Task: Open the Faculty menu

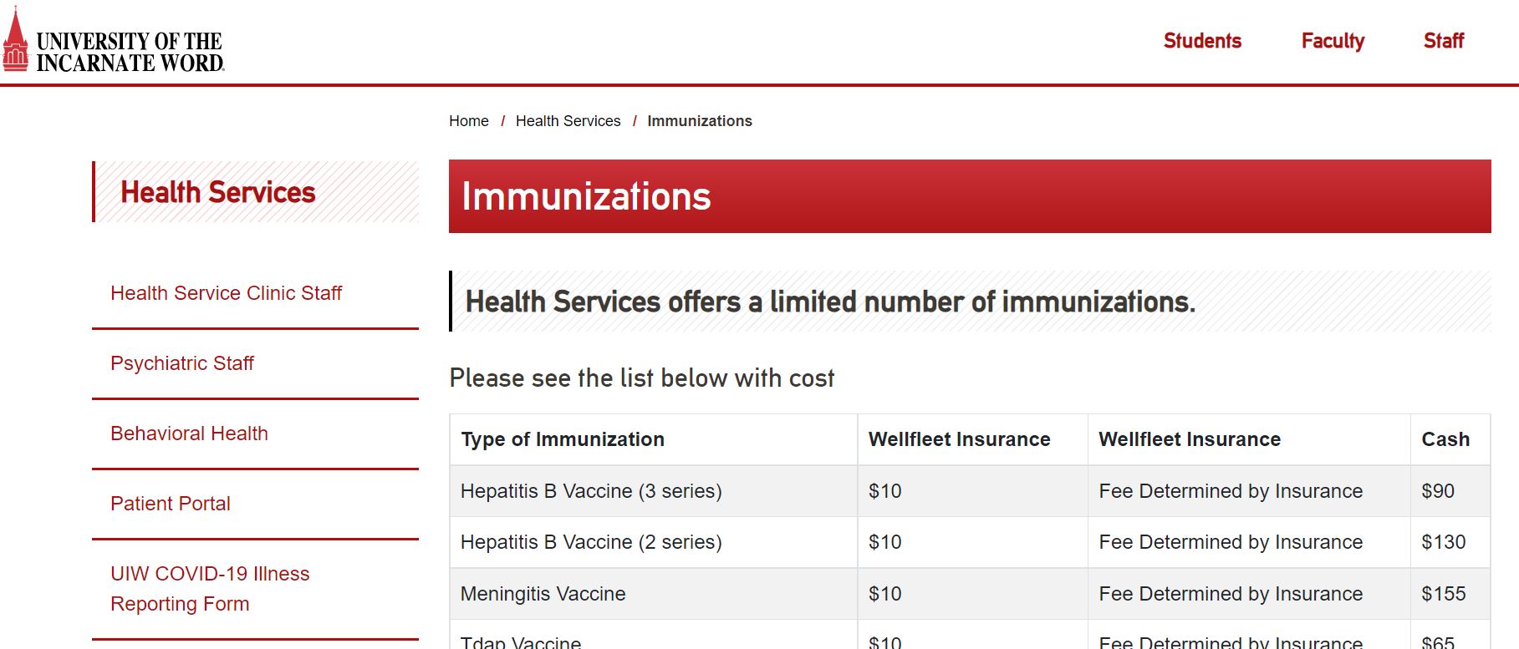Action: [1333, 41]
